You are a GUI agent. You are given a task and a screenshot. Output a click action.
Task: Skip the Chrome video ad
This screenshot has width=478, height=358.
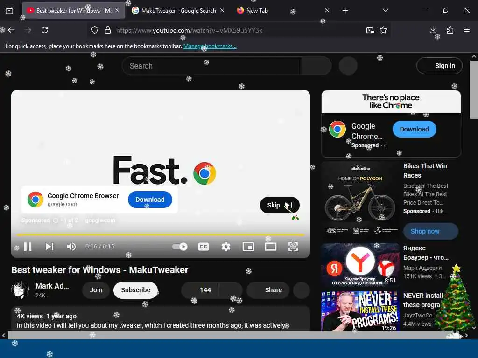[280, 205]
